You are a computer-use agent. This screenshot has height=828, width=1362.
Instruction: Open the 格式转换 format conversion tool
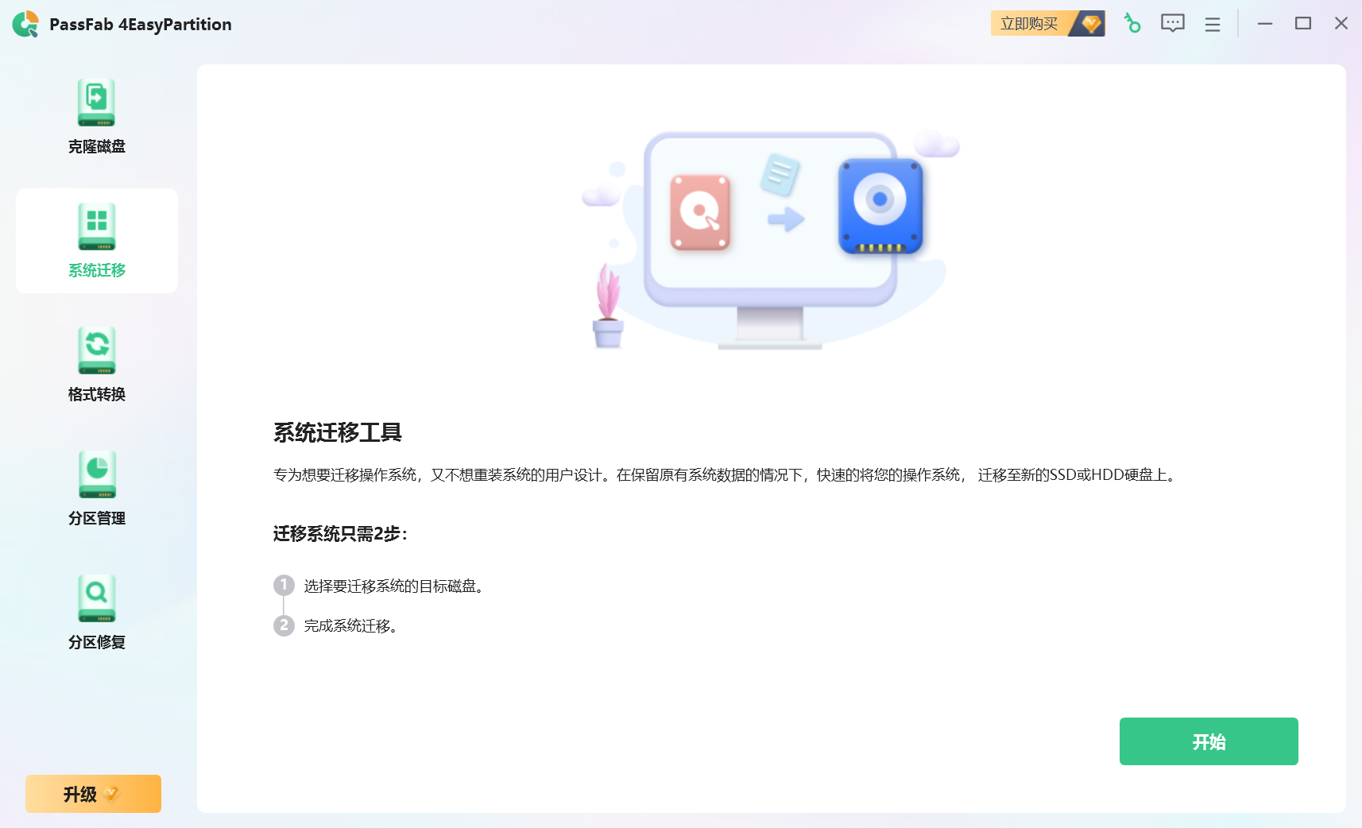coord(97,365)
